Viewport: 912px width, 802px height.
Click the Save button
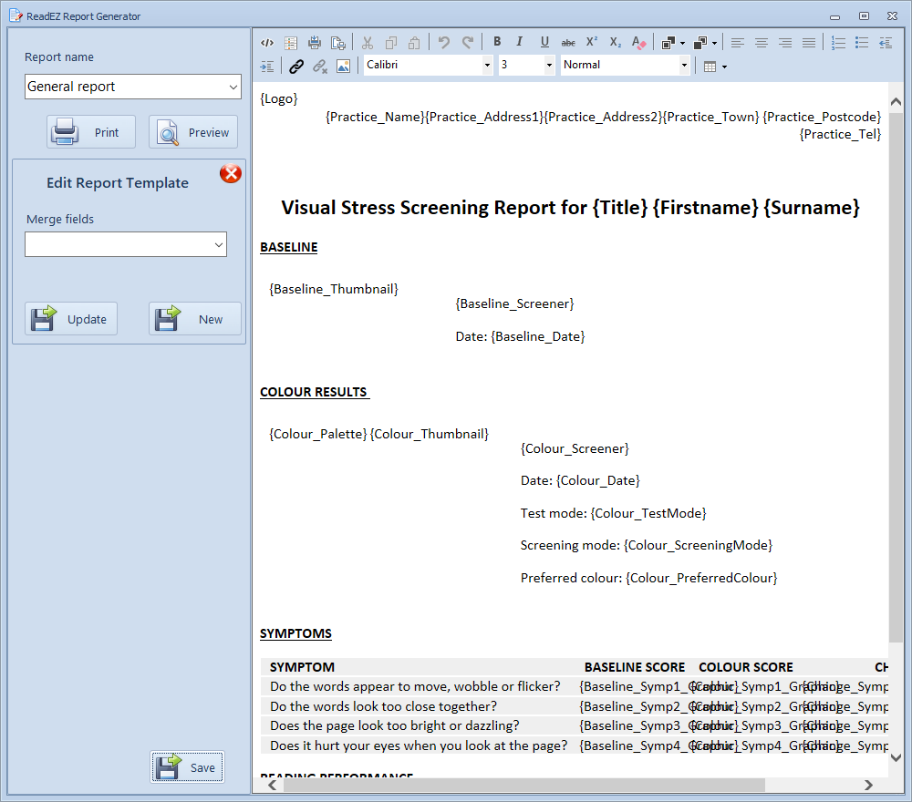coord(187,767)
